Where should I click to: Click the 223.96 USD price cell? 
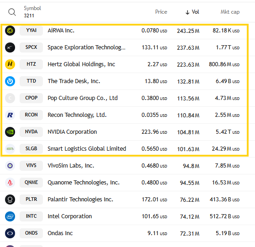154,132
